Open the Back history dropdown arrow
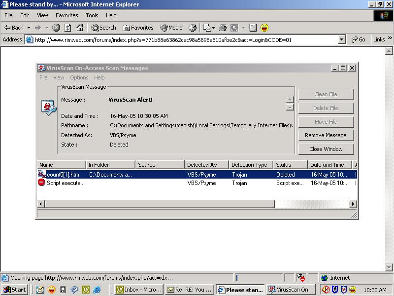394x296 pixels. coord(29,28)
